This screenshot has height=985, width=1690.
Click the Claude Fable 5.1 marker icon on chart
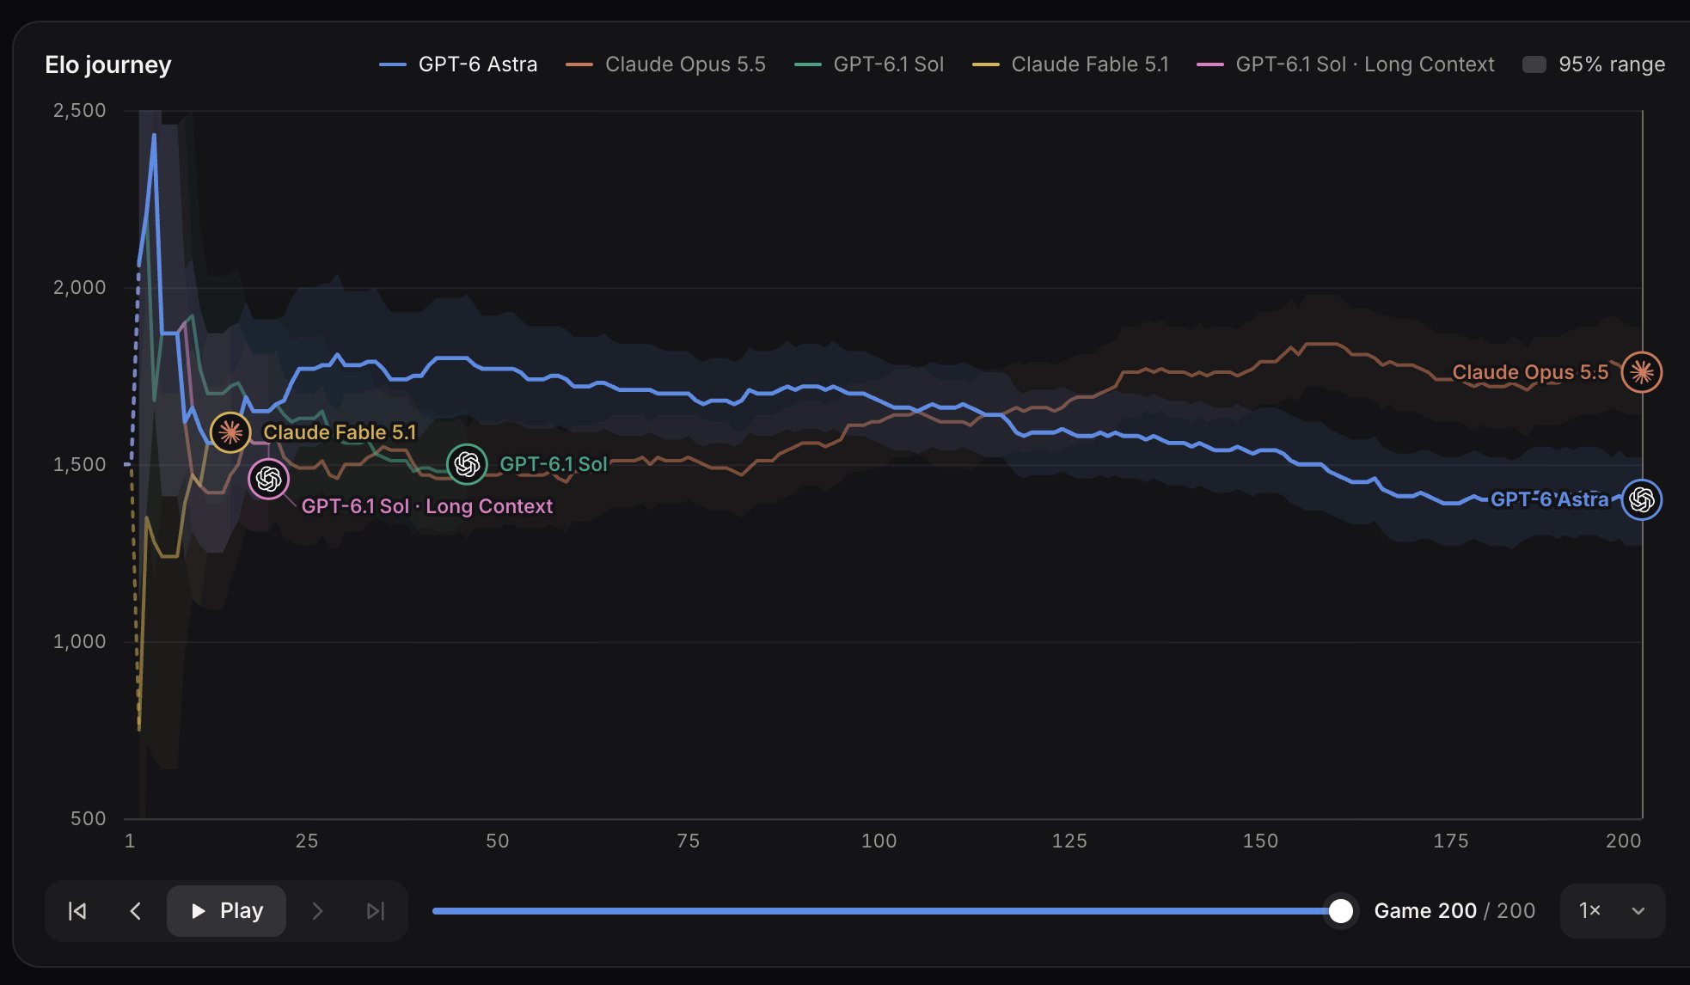230,432
